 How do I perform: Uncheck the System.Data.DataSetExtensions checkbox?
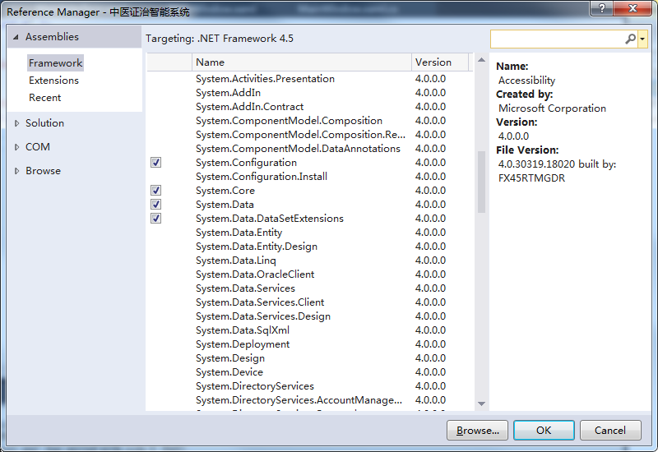pos(155,219)
